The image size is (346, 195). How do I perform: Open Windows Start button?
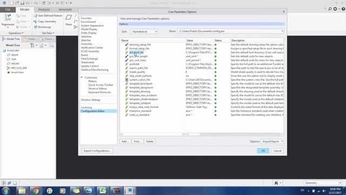6,191
